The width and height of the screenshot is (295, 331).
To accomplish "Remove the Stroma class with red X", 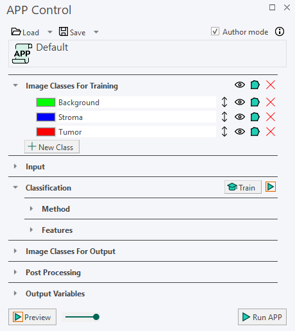I will [271, 117].
